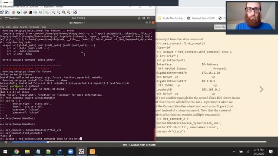Open the Code Mentorship bookmark
This screenshot has width=278, height=156.
click(171, 18)
